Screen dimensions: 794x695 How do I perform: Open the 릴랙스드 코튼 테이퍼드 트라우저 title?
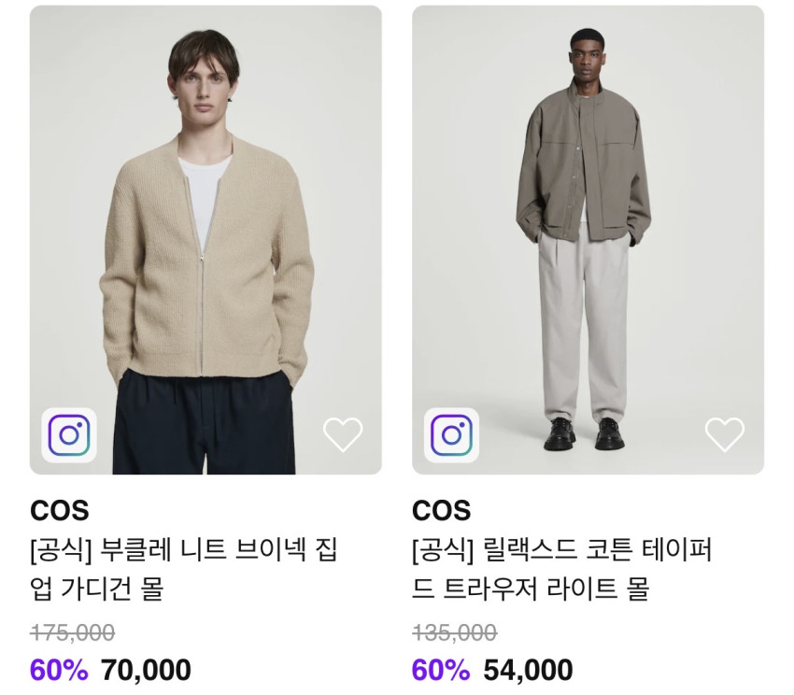pyautogui.click(x=562, y=569)
